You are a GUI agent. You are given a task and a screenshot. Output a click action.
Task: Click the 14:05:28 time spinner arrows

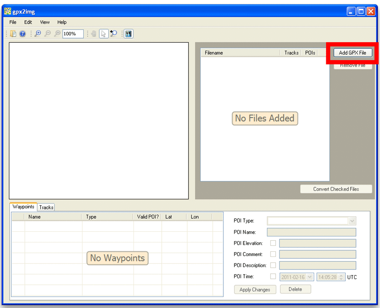coord(341,277)
